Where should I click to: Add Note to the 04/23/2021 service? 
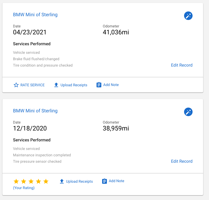(x=111, y=85)
